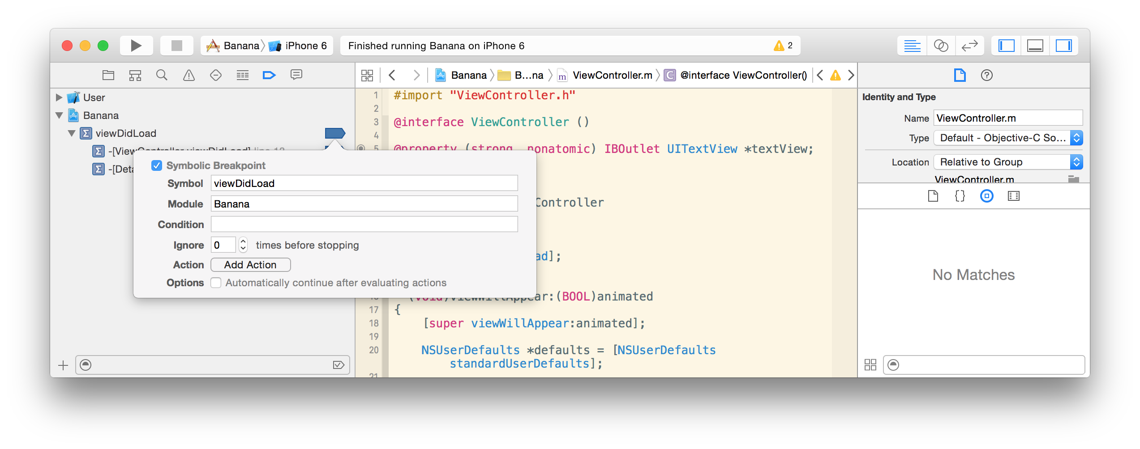This screenshot has width=1140, height=449.
Task: Select the Standard editor mode
Action: pos(912,46)
